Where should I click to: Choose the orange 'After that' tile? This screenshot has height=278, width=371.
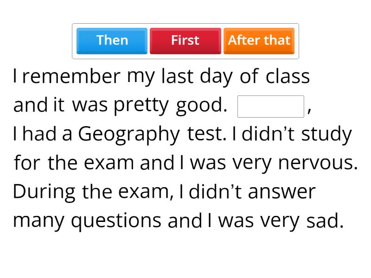pyautogui.click(x=259, y=41)
